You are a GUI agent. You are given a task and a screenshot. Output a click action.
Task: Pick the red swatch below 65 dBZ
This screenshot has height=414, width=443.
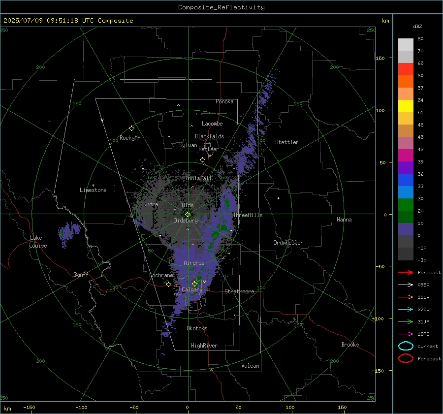[x=406, y=69]
